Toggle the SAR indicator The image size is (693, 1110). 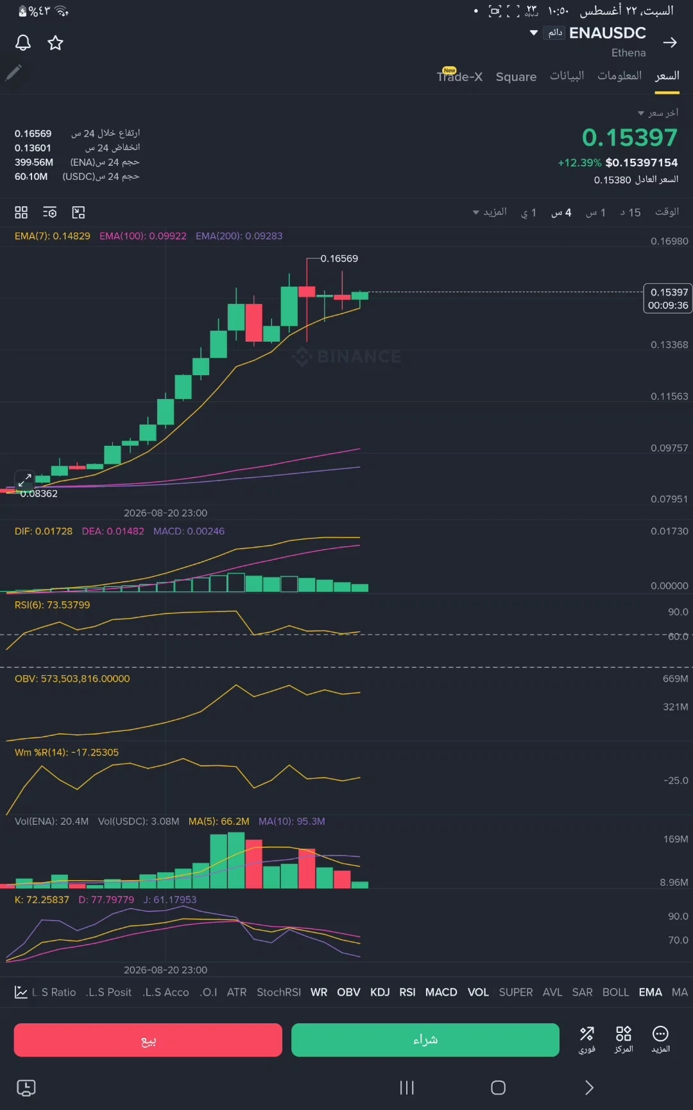[x=583, y=992]
